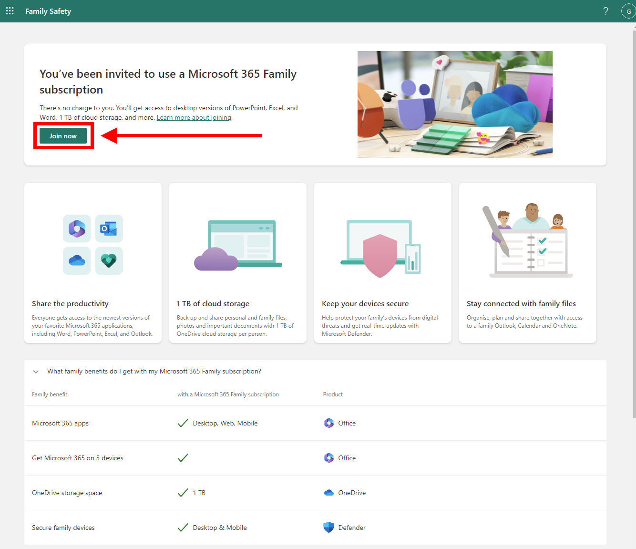Click the Share the productivity card title

[x=70, y=304]
